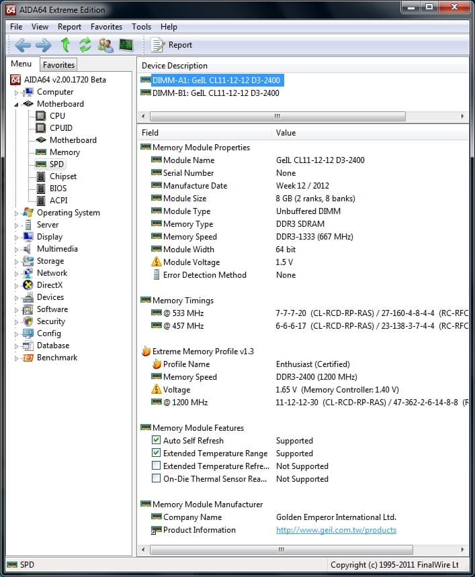Click the bottom details horizontal scrollbar thumb

pos(281,549)
